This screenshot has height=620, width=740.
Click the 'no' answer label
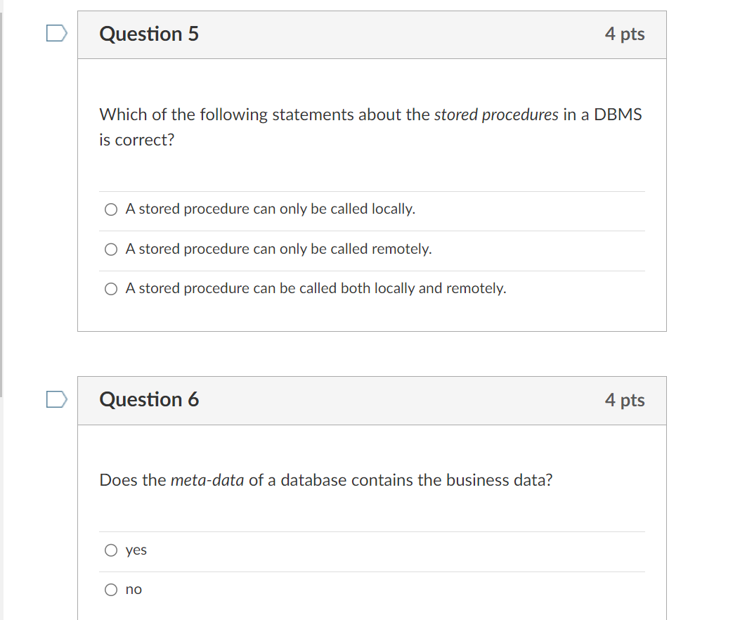(x=134, y=590)
